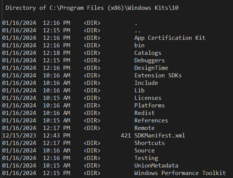Click the DesignTime directory entry
The image size is (233, 178).
click(x=151, y=68)
